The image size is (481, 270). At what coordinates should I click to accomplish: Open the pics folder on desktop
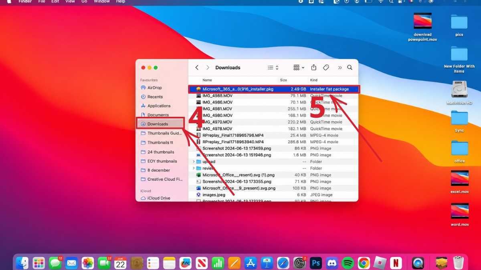(459, 25)
